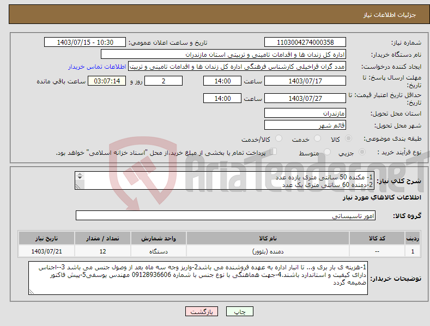This screenshot has height=326, width=430.
Task: Click the announcement date field 1403/07/15 - 10:30
Action: [x=84, y=43]
